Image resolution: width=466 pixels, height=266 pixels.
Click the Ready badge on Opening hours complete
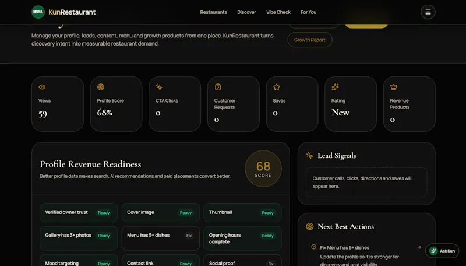tap(267, 236)
